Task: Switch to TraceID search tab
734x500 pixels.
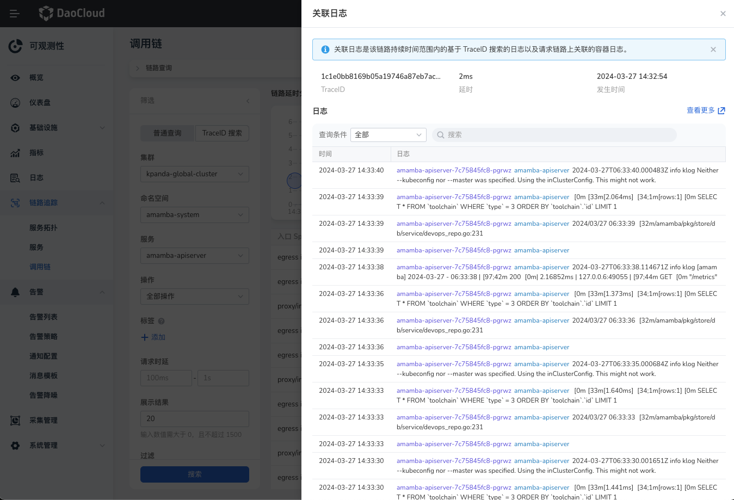Action: [222, 133]
